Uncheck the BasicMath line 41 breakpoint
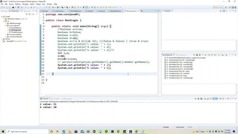 click(x=165, y=67)
